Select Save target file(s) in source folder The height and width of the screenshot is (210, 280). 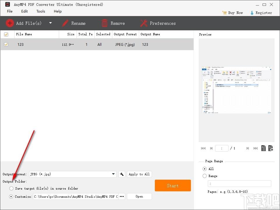[11, 188]
